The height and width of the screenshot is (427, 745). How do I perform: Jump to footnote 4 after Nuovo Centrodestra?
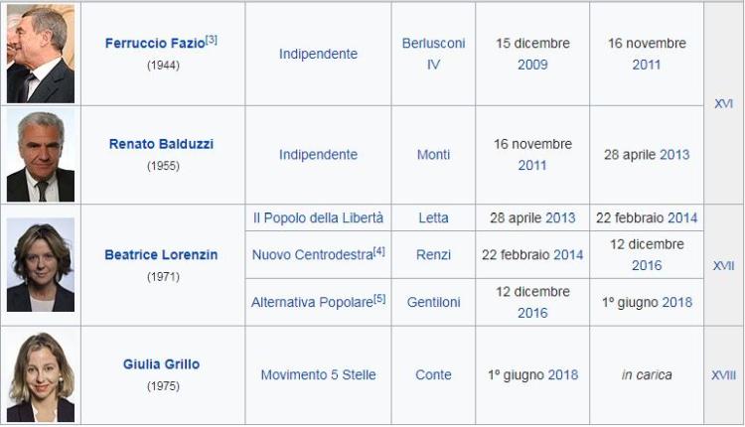pos(379,251)
